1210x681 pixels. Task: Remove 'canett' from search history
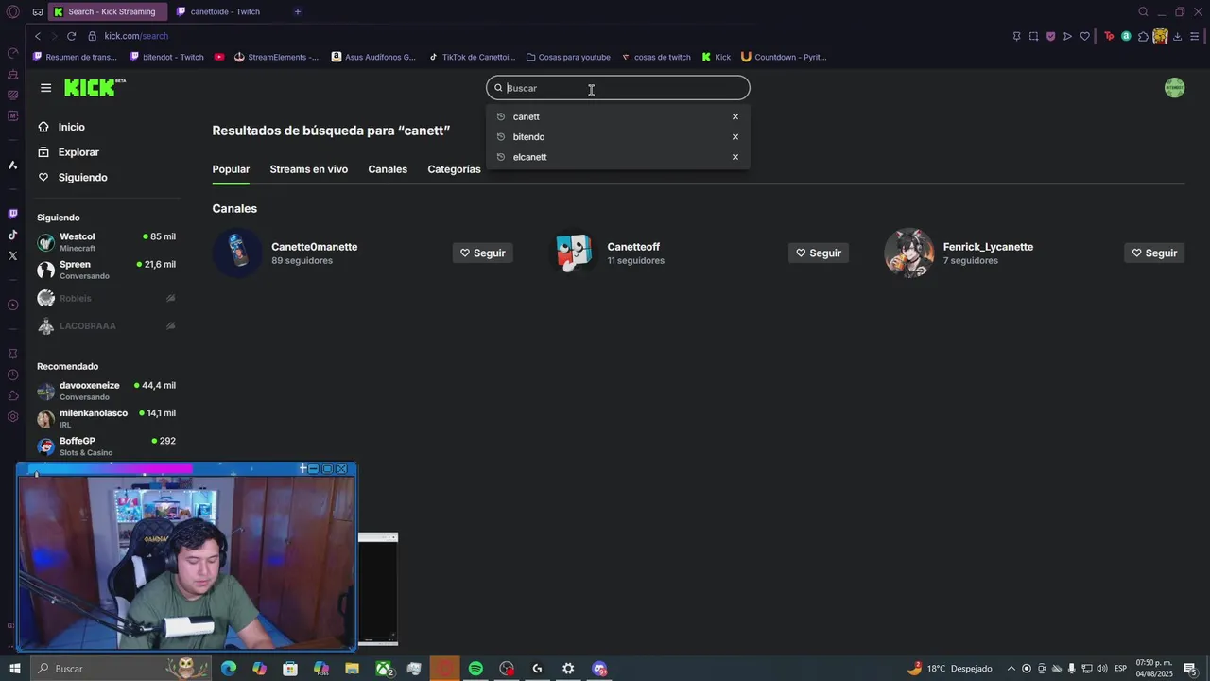[x=735, y=116]
